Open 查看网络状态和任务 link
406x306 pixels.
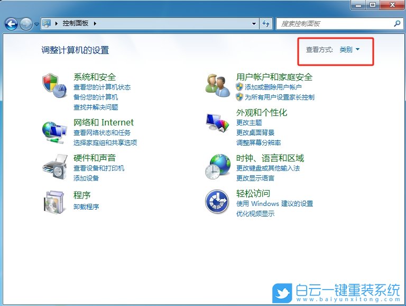tap(102, 133)
